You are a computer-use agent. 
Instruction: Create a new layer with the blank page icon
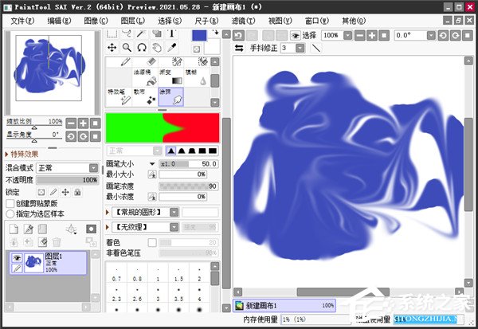(x=14, y=229)
